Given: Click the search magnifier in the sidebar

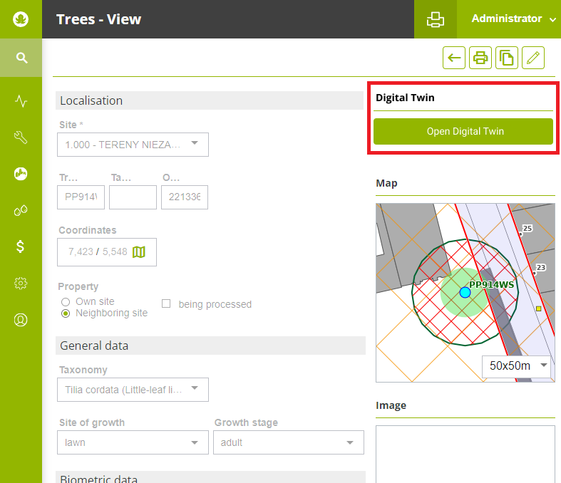Looking at the screenshot, I should pos(21,58).
